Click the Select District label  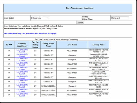pyautogui.click(x=9, y=18)
